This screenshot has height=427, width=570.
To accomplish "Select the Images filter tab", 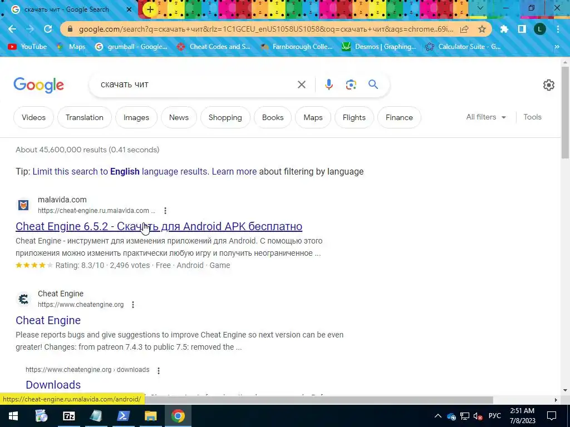I will [136, 117].
